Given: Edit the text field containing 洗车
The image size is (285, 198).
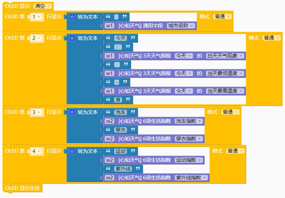Looking at the screenshot, I should [x=120, y=112].
